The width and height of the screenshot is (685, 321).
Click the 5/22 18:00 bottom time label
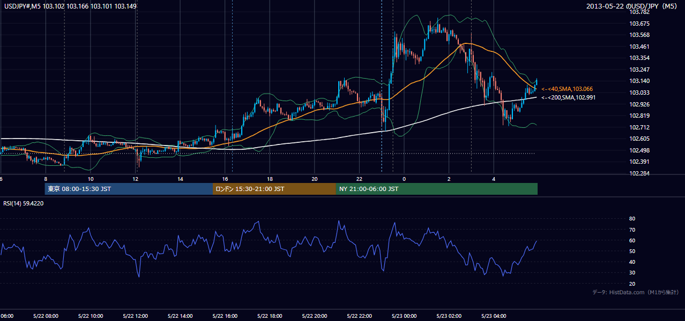pyautogui.click(x=270, y=316)
